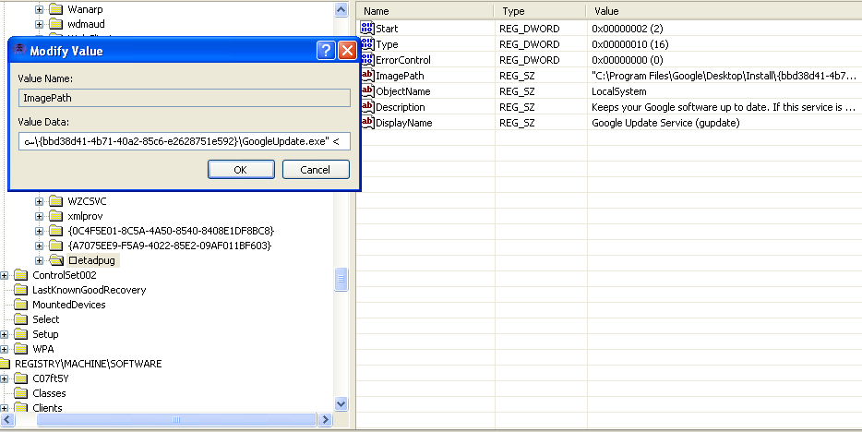Sort values by the Name column header

tap(425, 11)
